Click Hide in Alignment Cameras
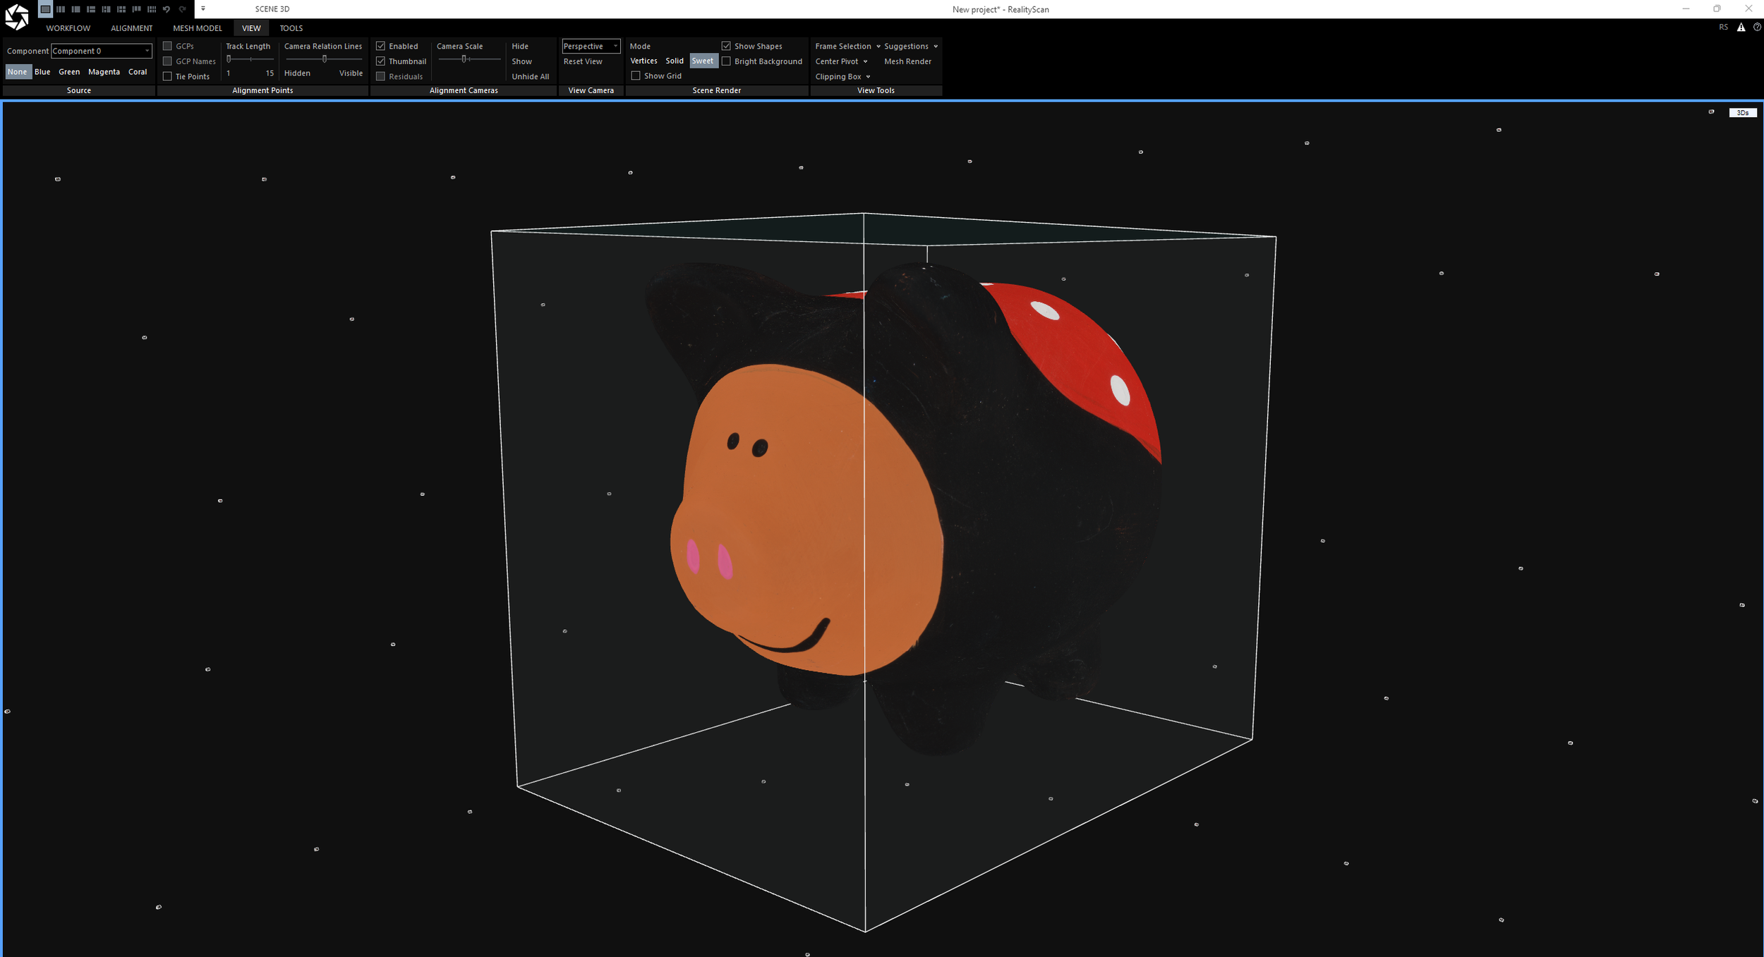The height and width of the screenshot is (957, 1764). coord(520,46)
